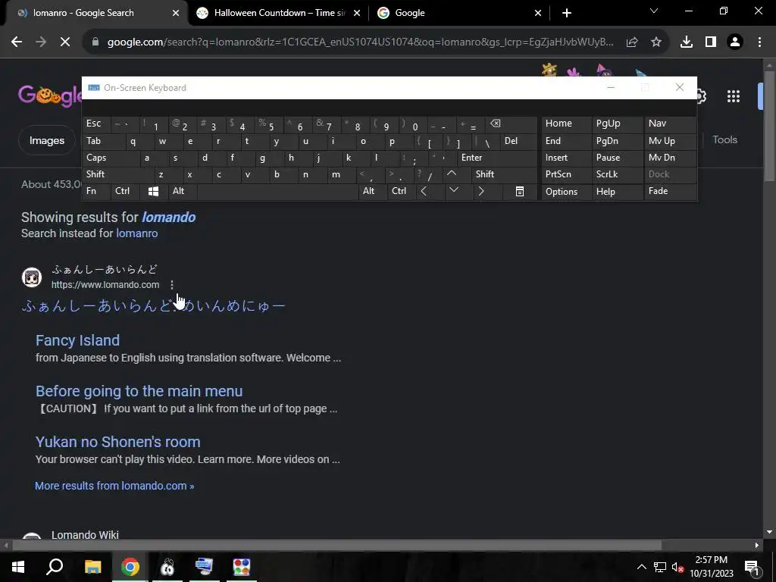Click the lomando.com site favicon
The image size is (776, 582).
(x=32, y=277)
